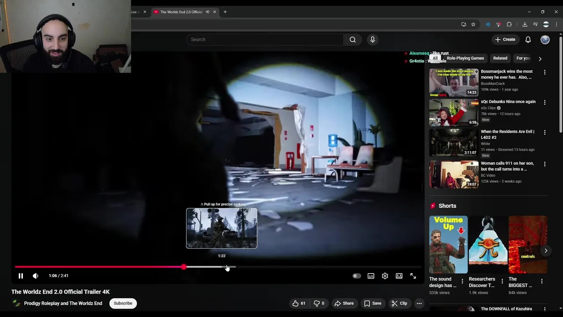The height and width of the screenshot is (317, 563).
Task: Select the Related chip
Action: [x=500, y=58]
